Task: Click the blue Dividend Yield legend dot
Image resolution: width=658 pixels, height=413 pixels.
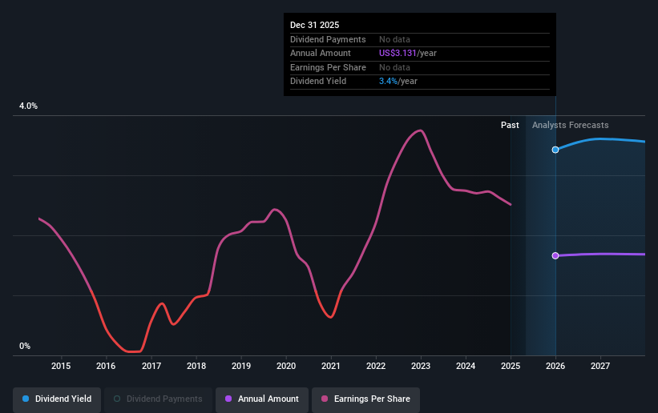Action: point(26,399)
